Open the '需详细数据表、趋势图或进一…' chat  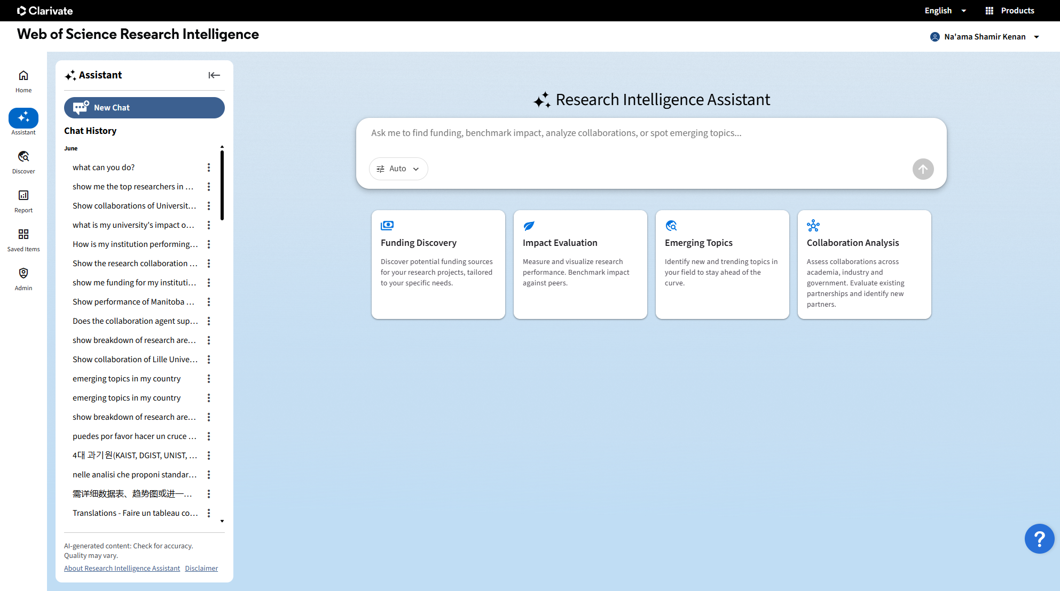(x=132, y=494)
